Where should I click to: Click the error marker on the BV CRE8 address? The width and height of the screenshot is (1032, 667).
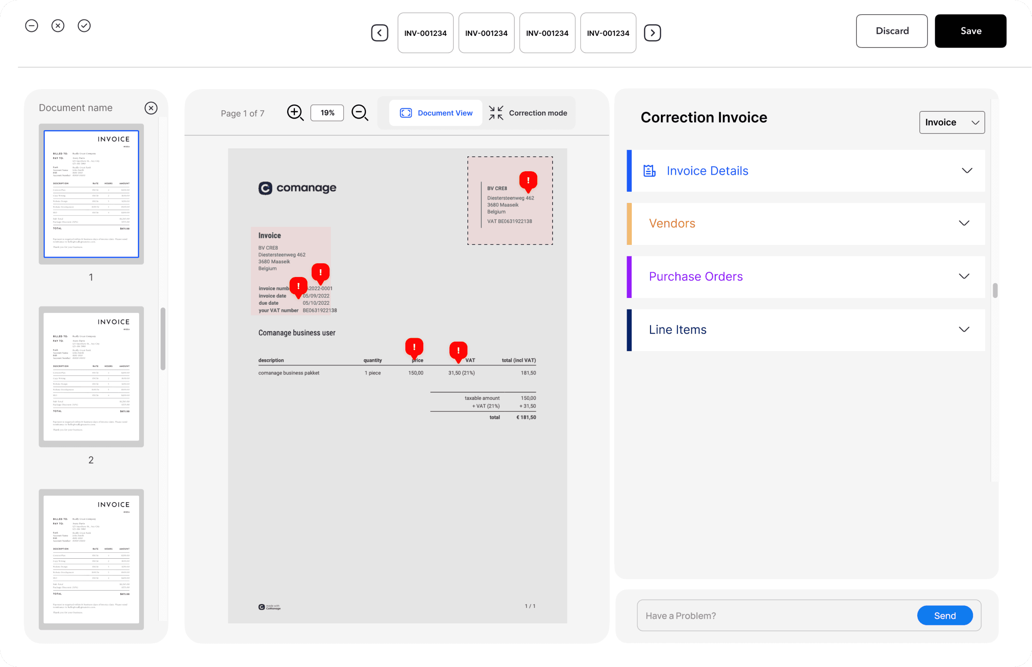point(528,181)
